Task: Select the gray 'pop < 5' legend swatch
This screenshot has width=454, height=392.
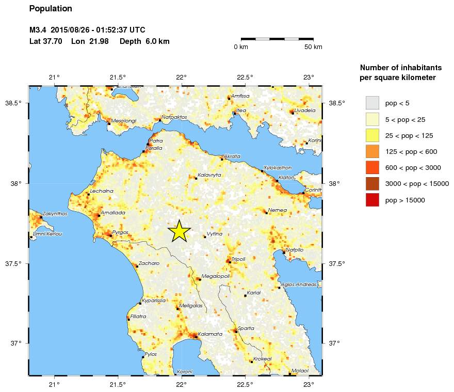Action: 372,103
